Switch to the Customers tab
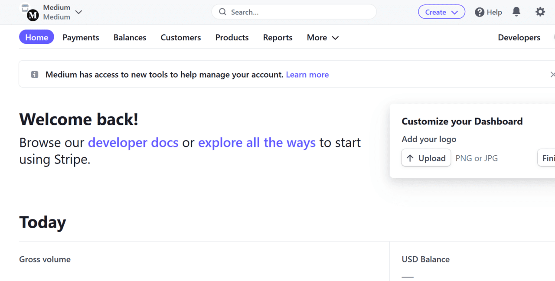The image size is (555, 281). tap(181, 38)
